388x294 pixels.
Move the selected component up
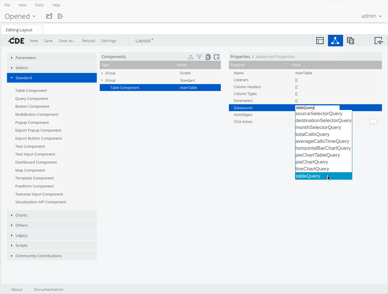point(191,57)
